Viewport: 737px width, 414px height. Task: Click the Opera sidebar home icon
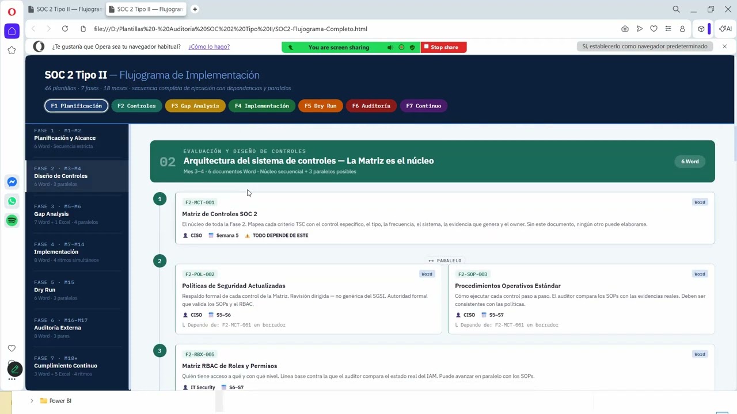[12, 31]
